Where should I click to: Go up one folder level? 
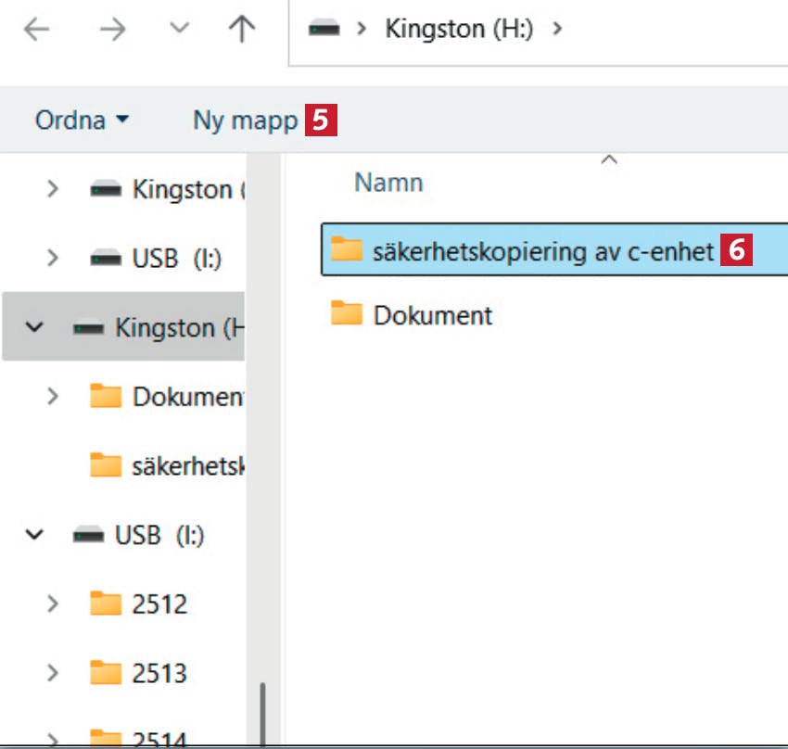(x=242, y=29)
